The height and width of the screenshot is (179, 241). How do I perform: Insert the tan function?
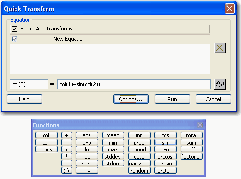coord(166,149)
